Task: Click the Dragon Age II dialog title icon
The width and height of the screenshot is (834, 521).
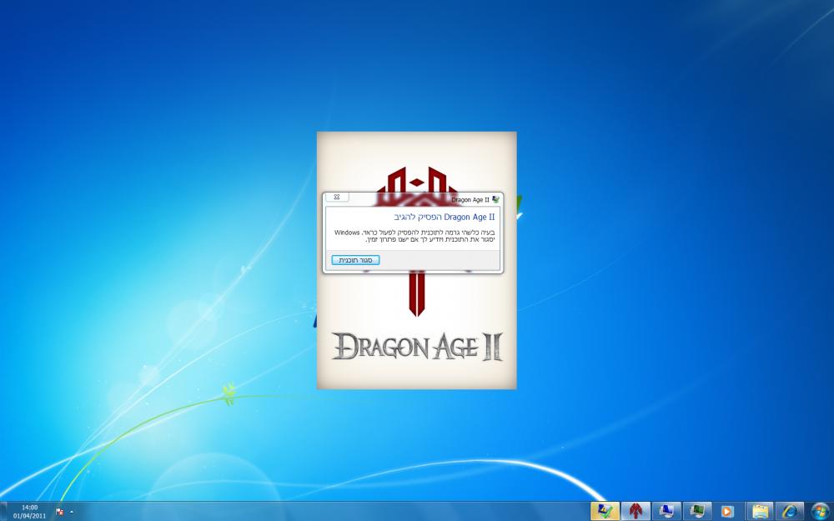Action: 495,199
